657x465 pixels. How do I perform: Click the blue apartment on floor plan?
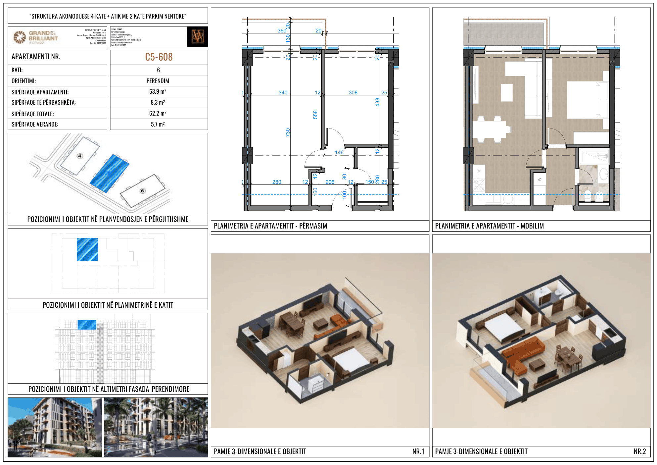point(87,250)
